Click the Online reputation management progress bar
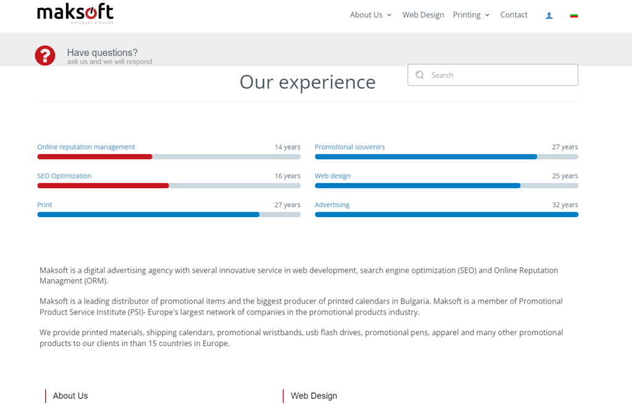The height and width of the screenshot is (412, 632). pyautogui.click(x=169, y=157)
